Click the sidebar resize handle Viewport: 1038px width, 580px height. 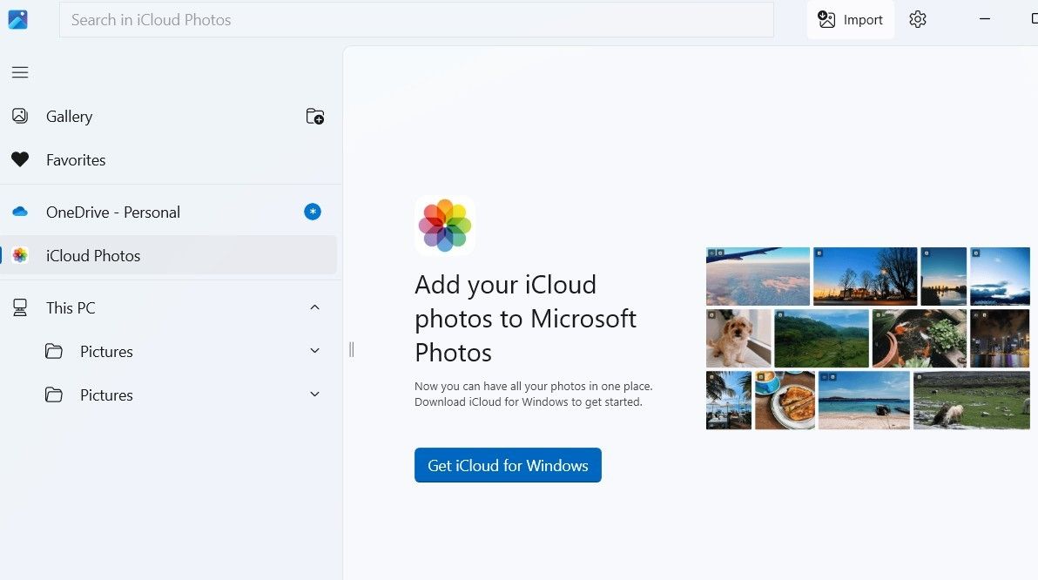tap(351, 349)
